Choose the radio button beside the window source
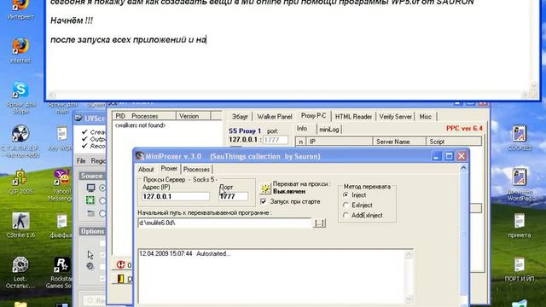 coord(102,213)
